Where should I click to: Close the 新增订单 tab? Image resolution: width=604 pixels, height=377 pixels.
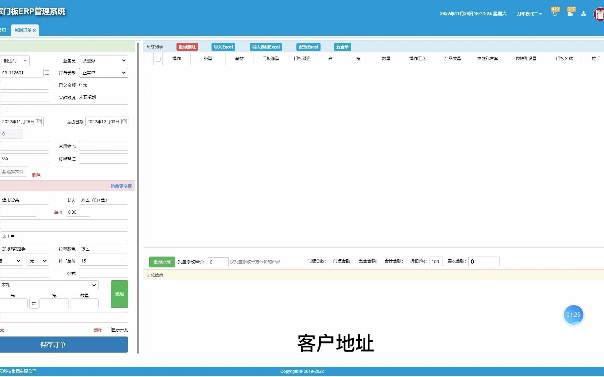click(34, 30)
